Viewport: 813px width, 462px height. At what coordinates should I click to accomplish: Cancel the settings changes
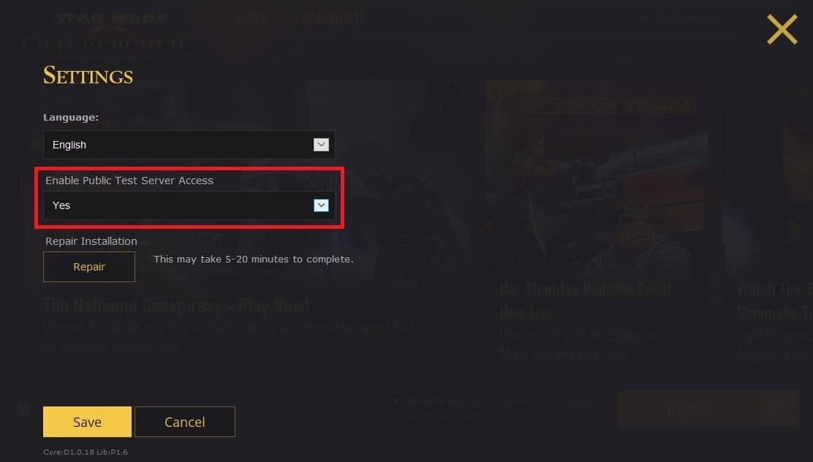[184, 422]
